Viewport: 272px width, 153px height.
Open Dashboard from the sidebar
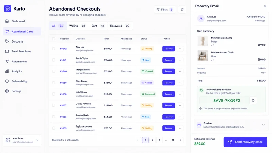click(22, 21)
